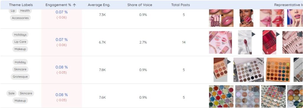Open the pink lip gloss collage image
The height and width of the screenshot is (108, 303).
point(221,18)
